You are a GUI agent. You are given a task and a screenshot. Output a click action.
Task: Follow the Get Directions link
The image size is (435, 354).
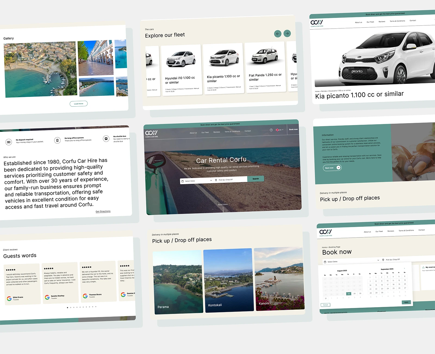click(103, 211)
